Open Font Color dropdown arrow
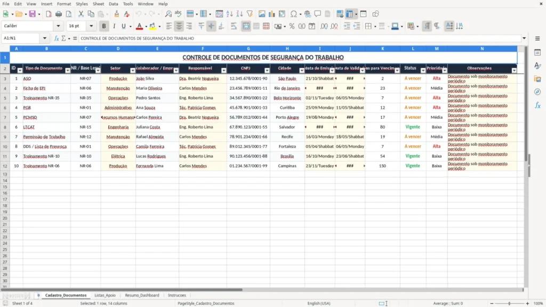 point(146,27)
